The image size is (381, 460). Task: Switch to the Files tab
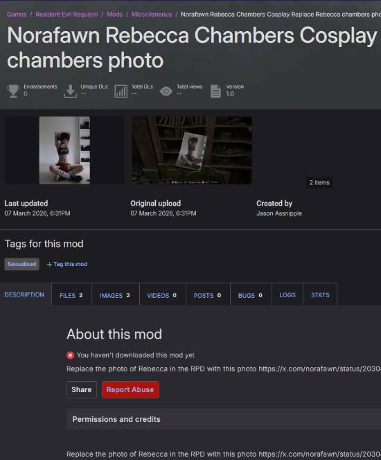click(x=71, y=294)
